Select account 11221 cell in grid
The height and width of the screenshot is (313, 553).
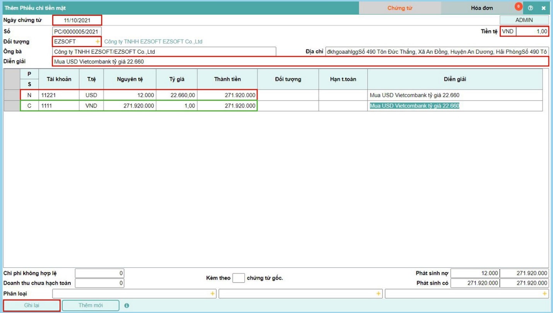(x=59, y=95)
